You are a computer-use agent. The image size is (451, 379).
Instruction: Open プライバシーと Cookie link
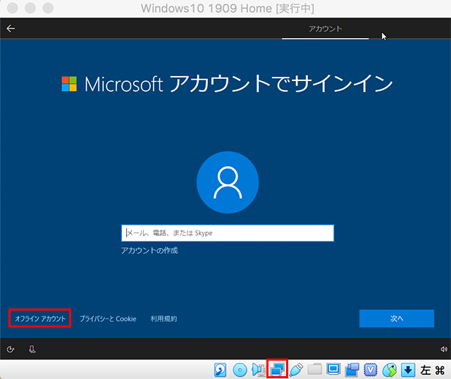coord(108,318)
